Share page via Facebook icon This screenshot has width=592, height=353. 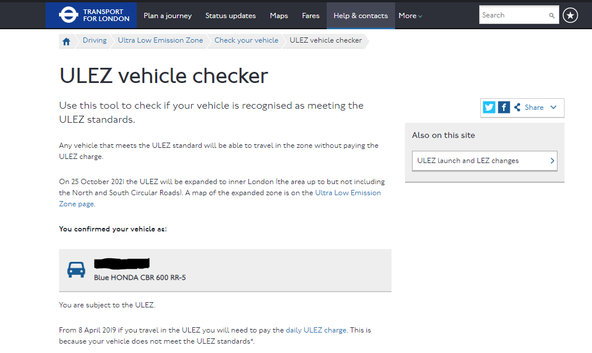[504, 108]
